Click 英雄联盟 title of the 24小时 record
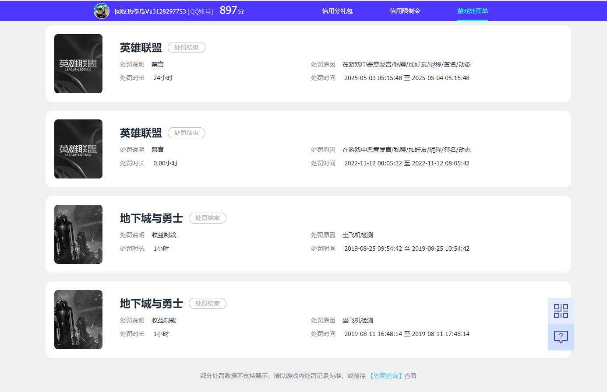 [x=141, y=47]
